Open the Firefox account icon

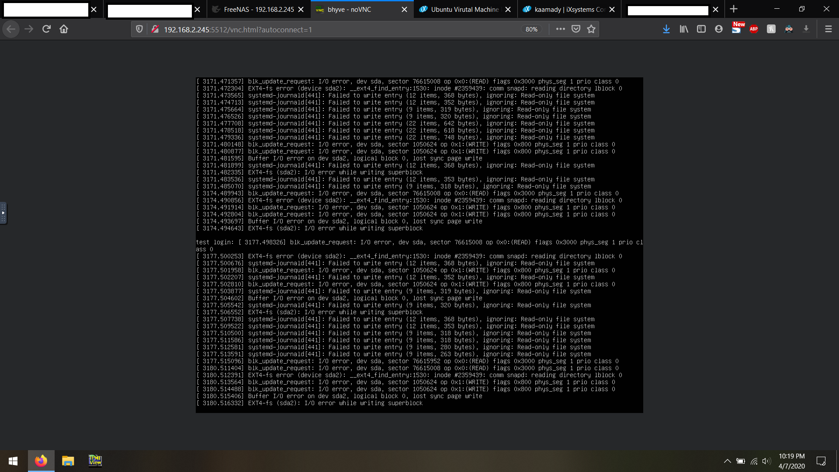[719, 29]
